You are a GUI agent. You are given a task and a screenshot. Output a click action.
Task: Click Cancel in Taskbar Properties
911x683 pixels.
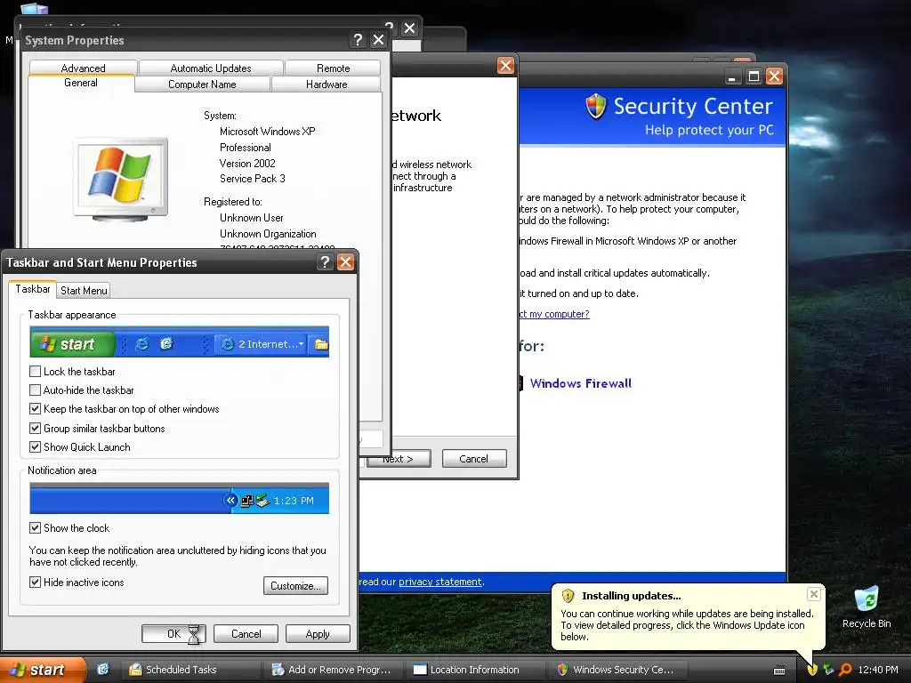tap(246, 633)
